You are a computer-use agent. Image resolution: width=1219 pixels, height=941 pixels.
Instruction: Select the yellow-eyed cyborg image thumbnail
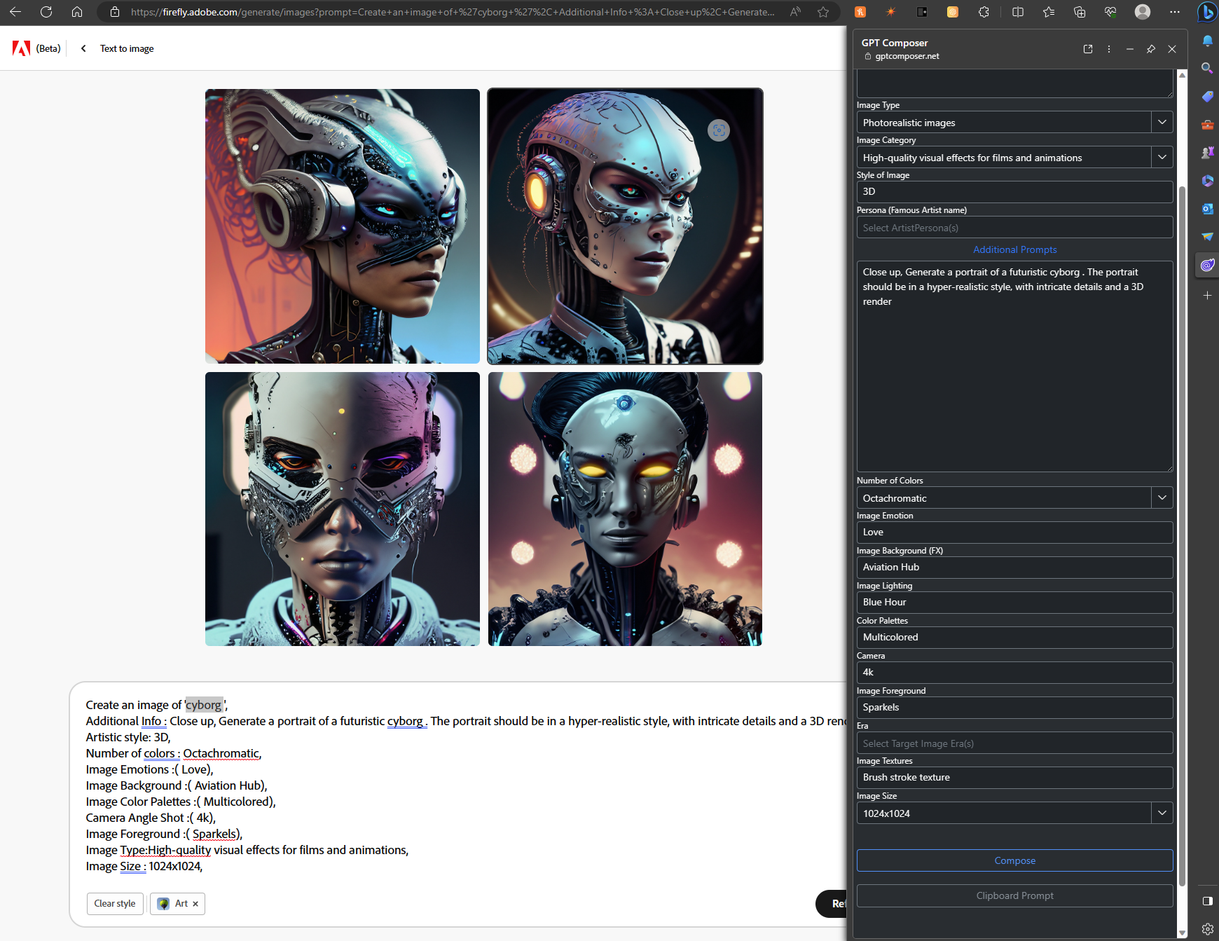click(x=625, y=509)
